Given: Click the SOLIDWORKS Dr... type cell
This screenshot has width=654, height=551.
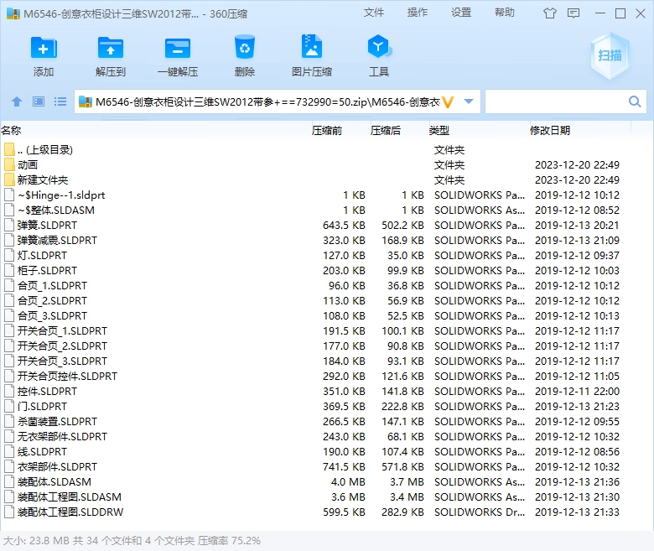Looking at the screenshot, I should (480, 512).
